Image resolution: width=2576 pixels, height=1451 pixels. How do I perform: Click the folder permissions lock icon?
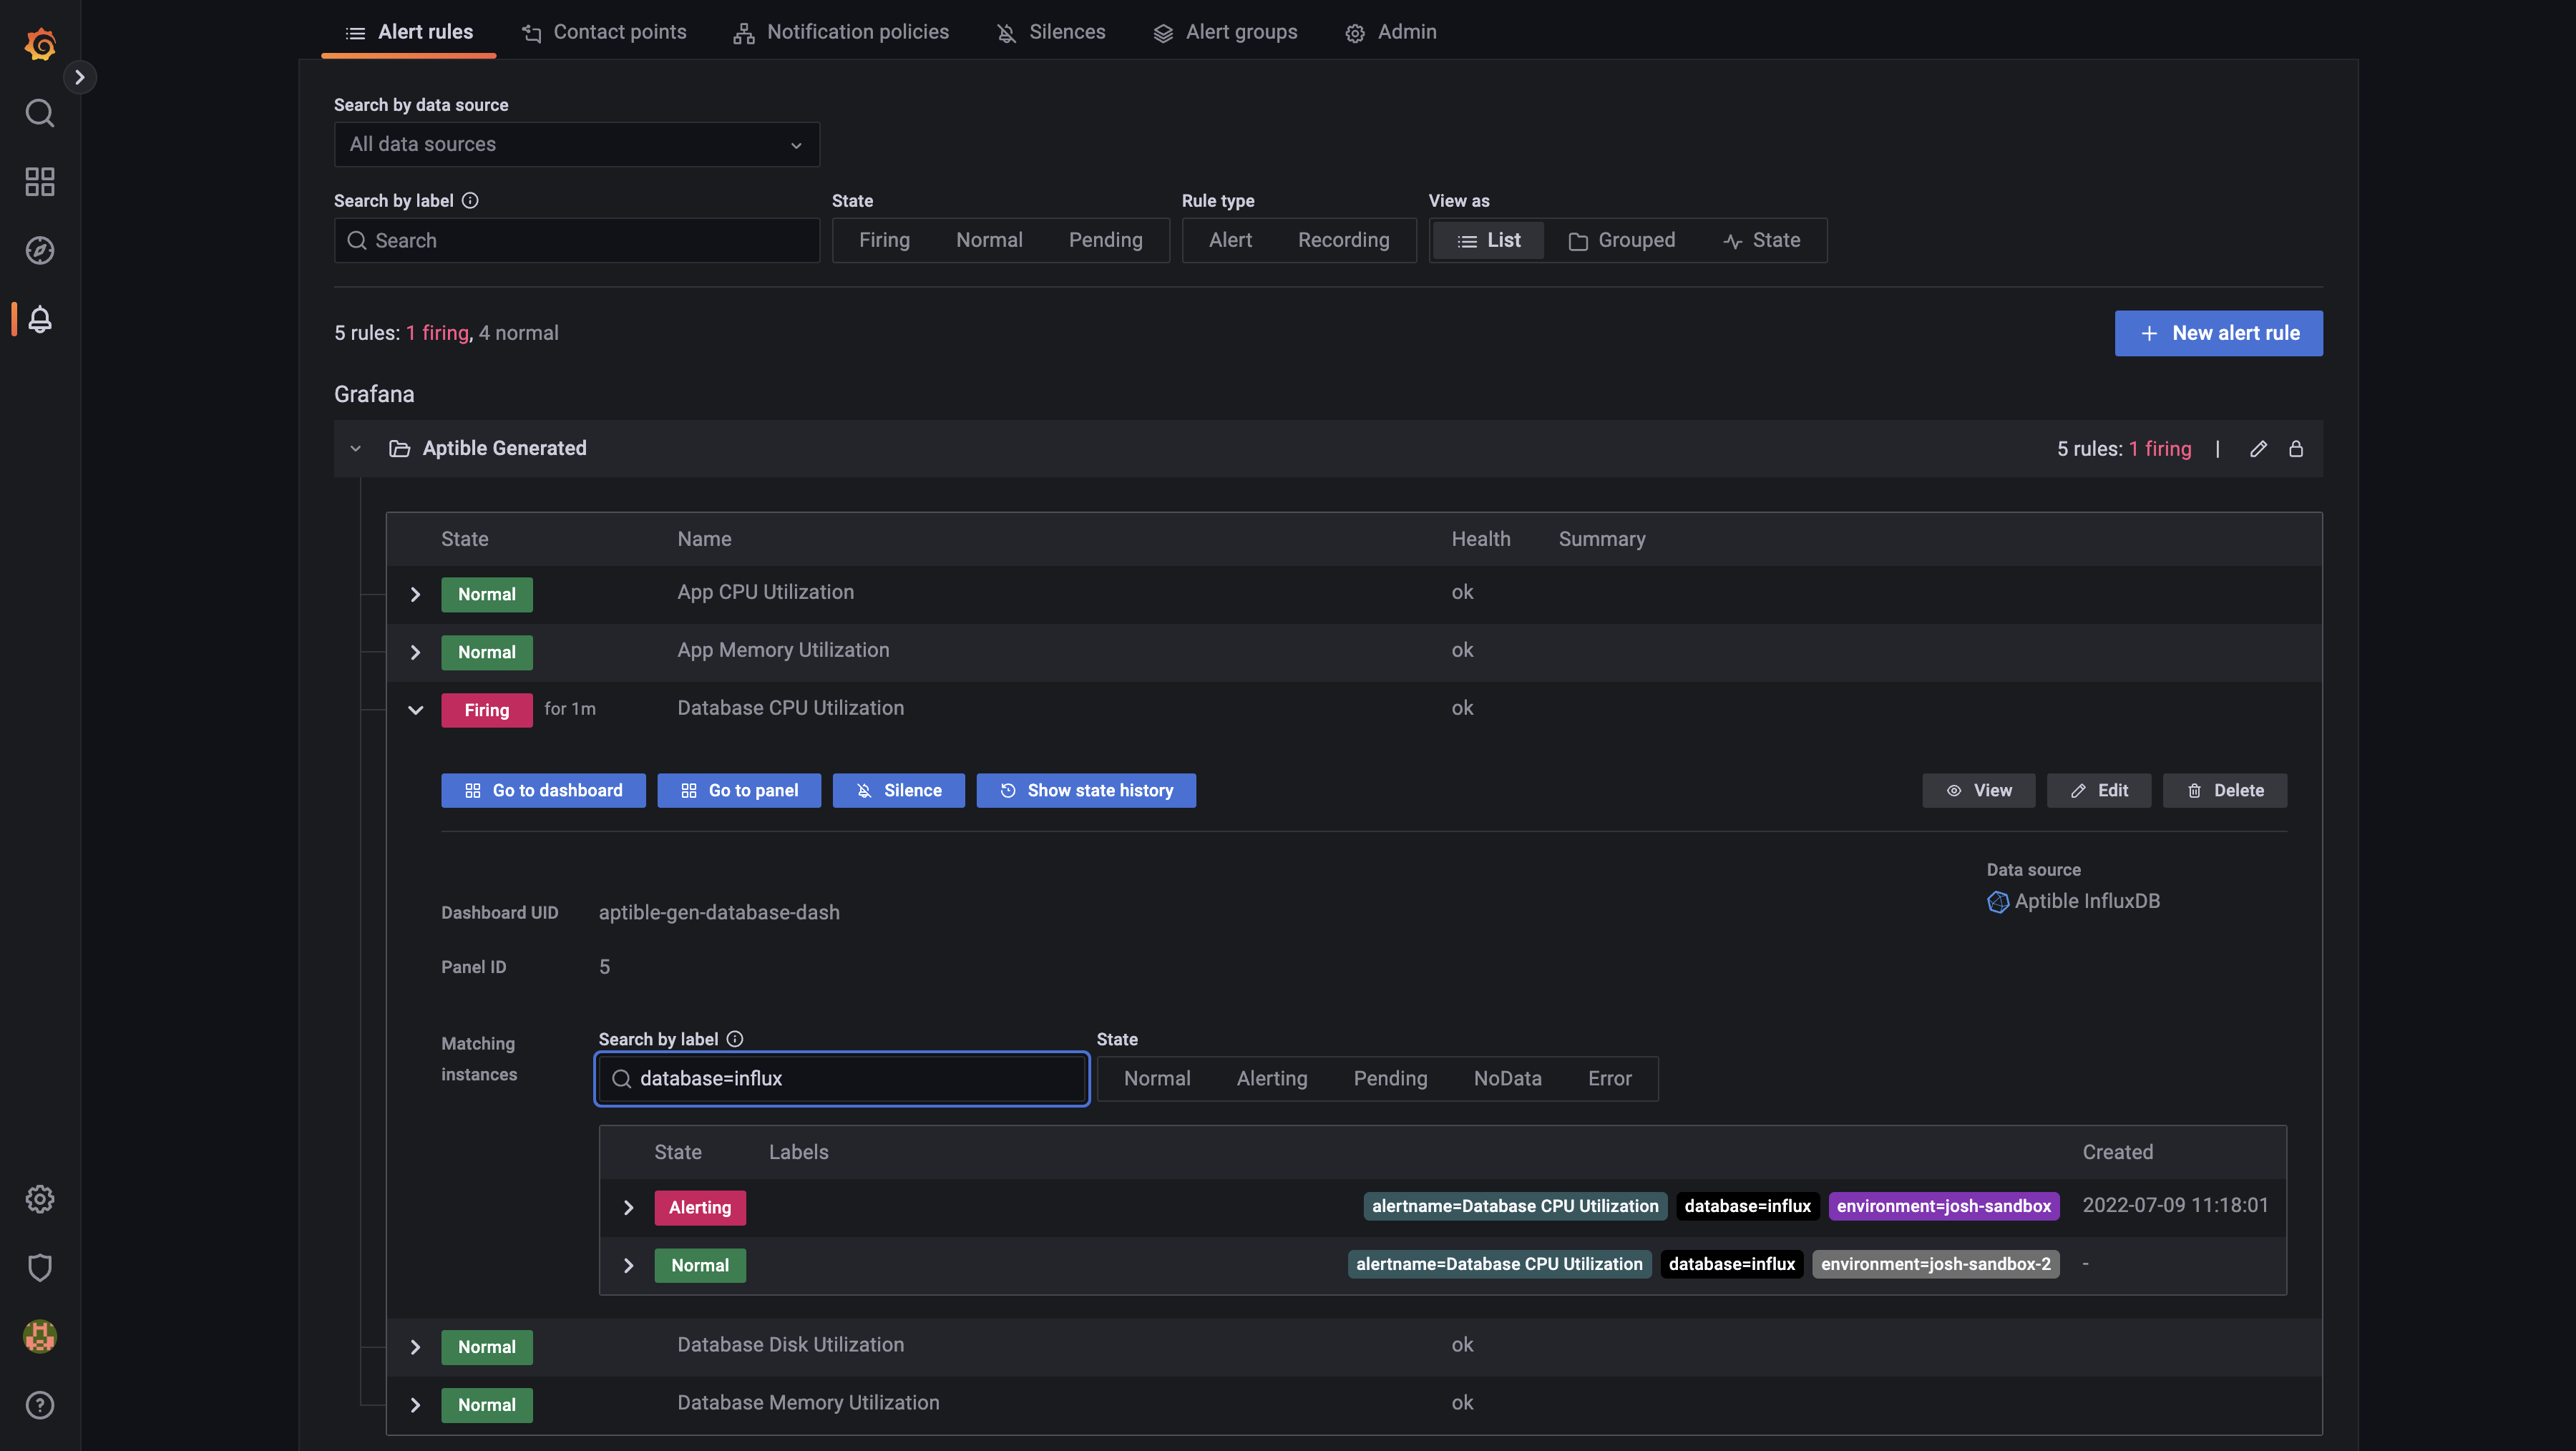[2296, 448]
